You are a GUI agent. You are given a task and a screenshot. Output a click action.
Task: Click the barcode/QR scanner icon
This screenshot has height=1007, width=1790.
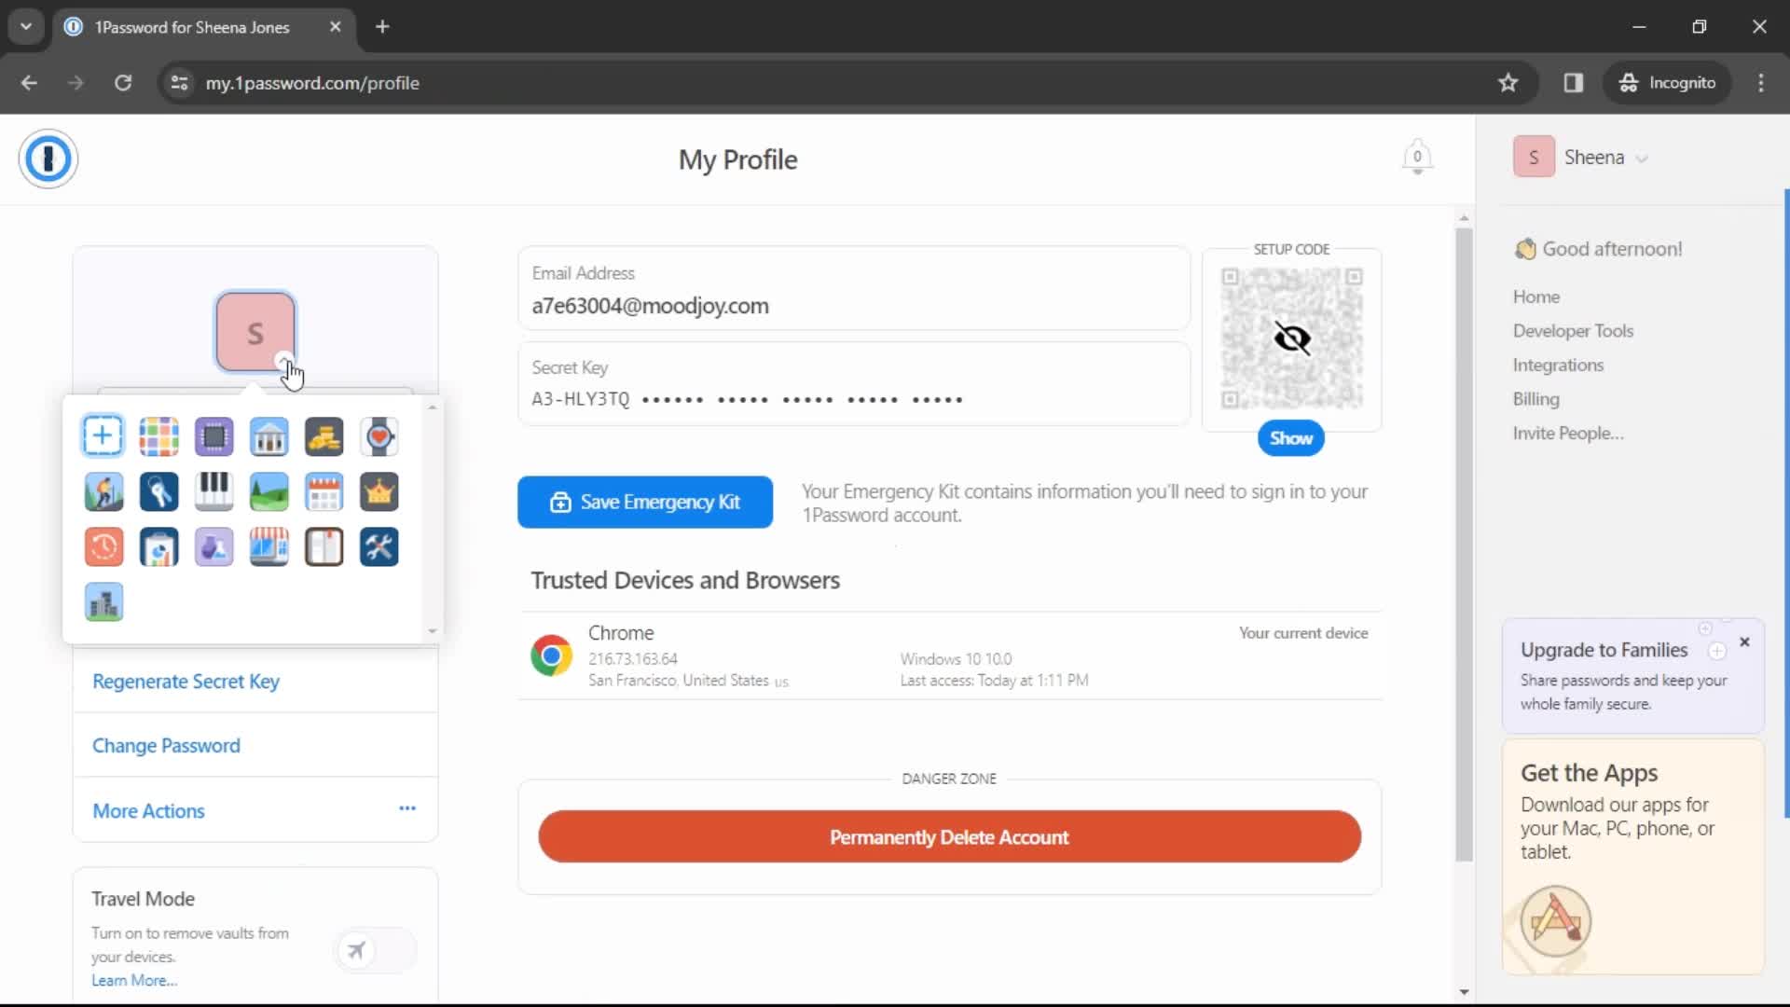point(158,435)
